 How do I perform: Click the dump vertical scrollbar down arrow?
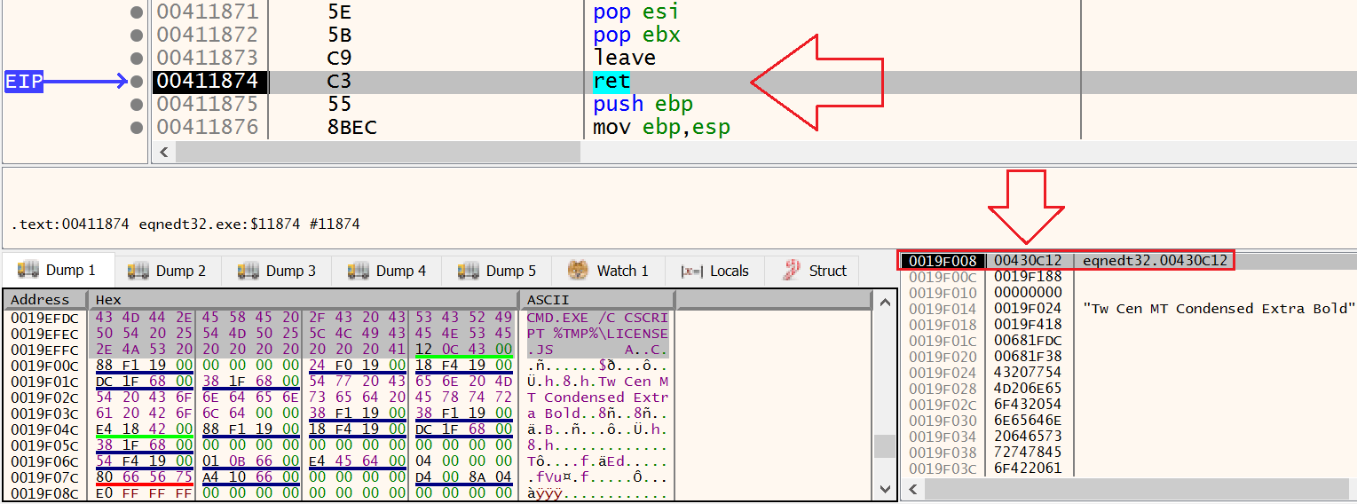(x=885, y=489)
